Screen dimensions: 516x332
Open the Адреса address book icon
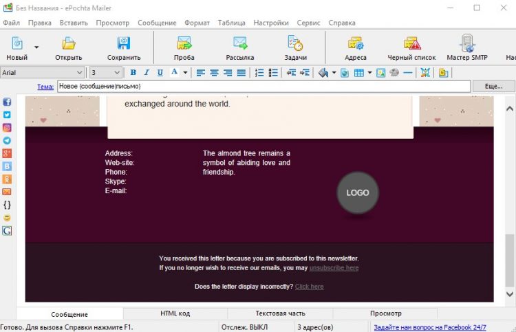tap(356, 48)
